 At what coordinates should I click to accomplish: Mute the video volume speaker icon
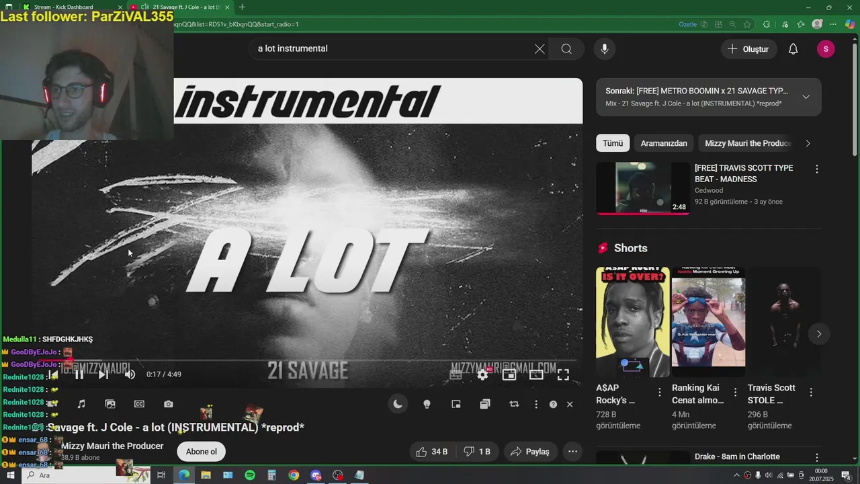(x=130, y=374)
